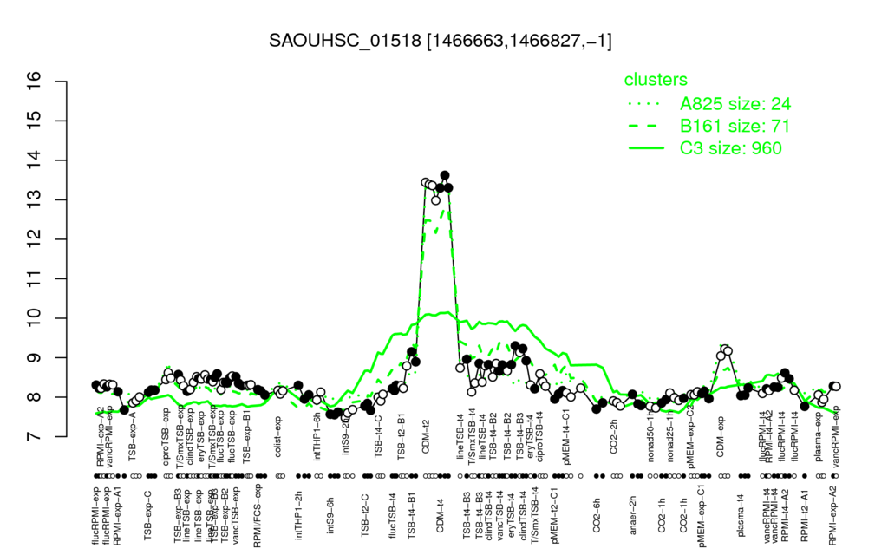Click the CO2-6h axis label
This screenshot has width=888, height=555.
[596, 515]
